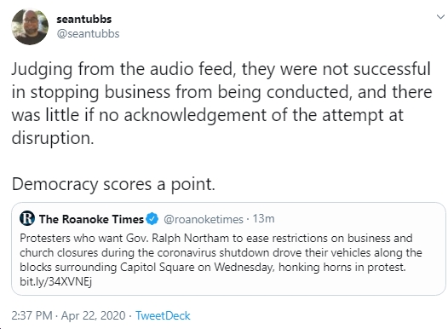Image resolution: width=448 pixels, height=329 pixels.
Task: Visit the @roanoketimes handle
Action: (x=204, y=220)
